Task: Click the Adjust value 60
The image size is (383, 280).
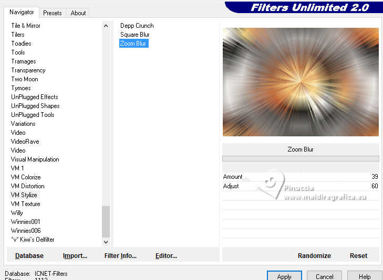Action: click(x=375, y=186)
